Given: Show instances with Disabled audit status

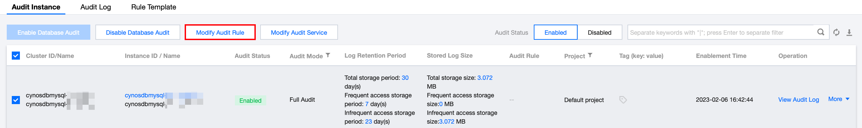Looking at the screenshot, I should click(599, 32).
